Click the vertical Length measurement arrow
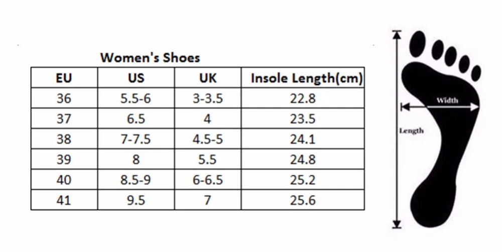 tap(397, 130)
